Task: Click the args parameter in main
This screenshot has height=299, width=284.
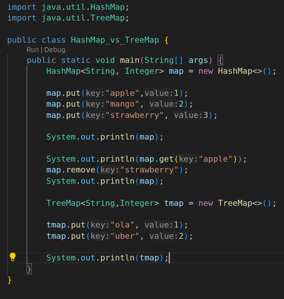Action: [198, 60]
